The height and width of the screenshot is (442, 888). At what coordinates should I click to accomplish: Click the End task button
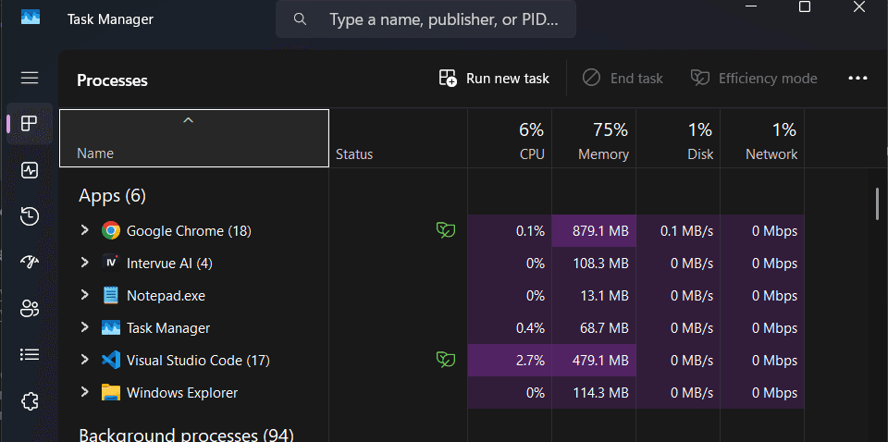pos(623,78)
